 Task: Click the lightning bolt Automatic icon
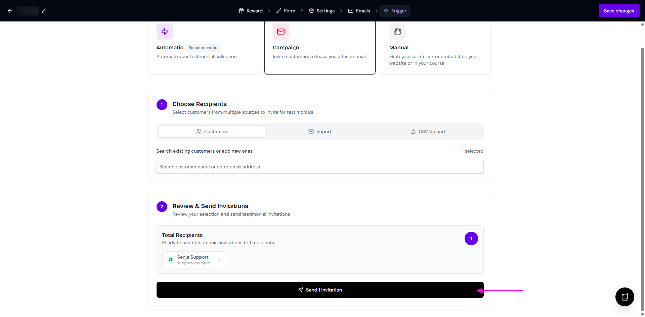tap(164, 32)
